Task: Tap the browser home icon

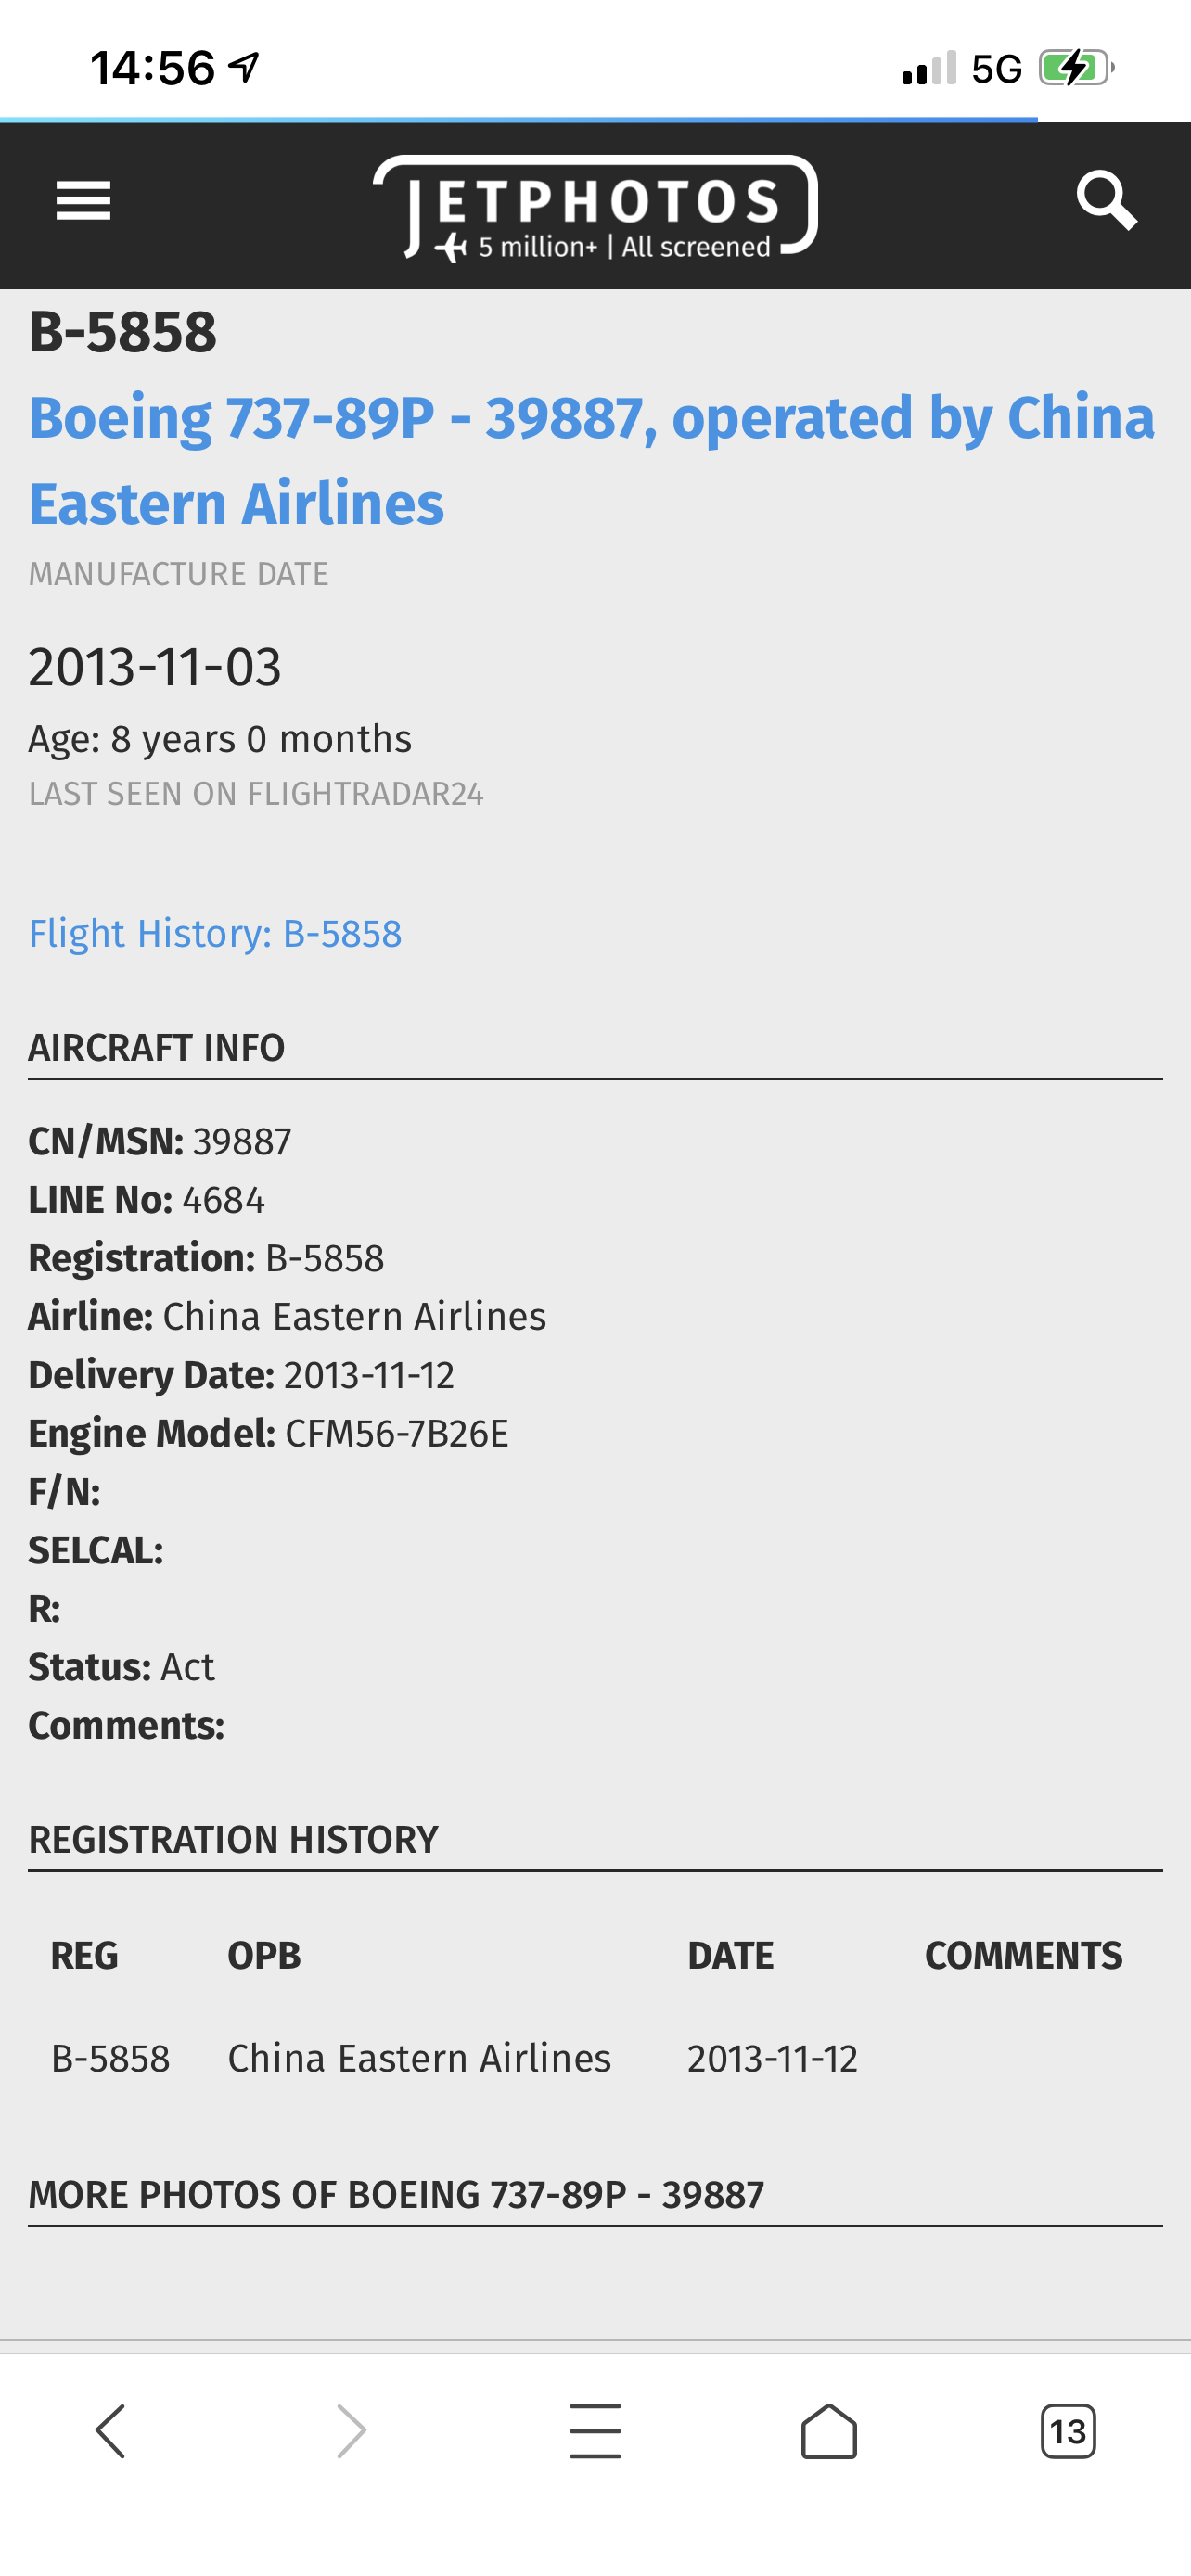Action: [x=829, y=2431]
